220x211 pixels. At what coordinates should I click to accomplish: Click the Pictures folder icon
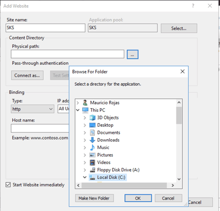click(92, 155)
